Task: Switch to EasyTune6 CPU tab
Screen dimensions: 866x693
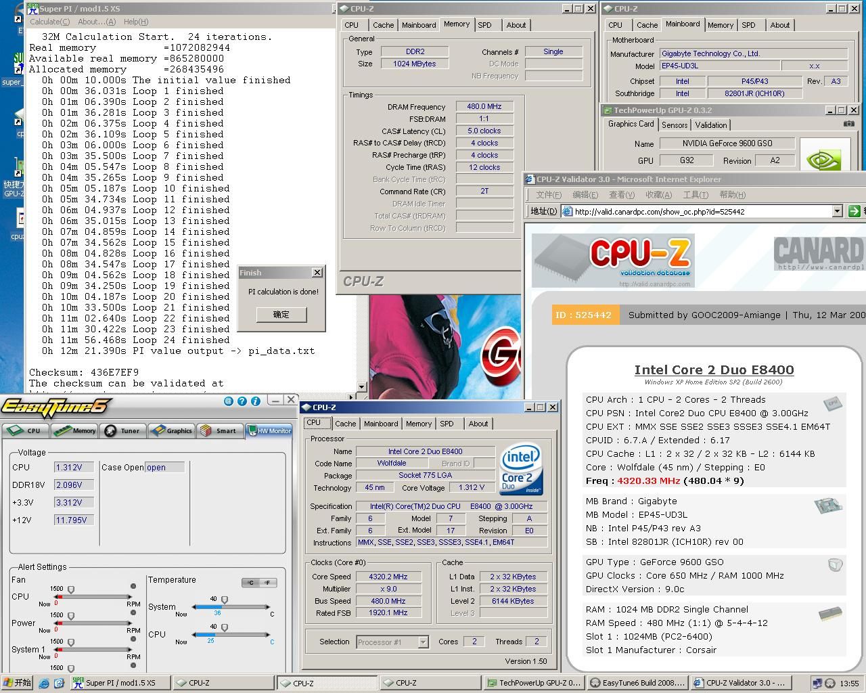Action: pos(25,430)
